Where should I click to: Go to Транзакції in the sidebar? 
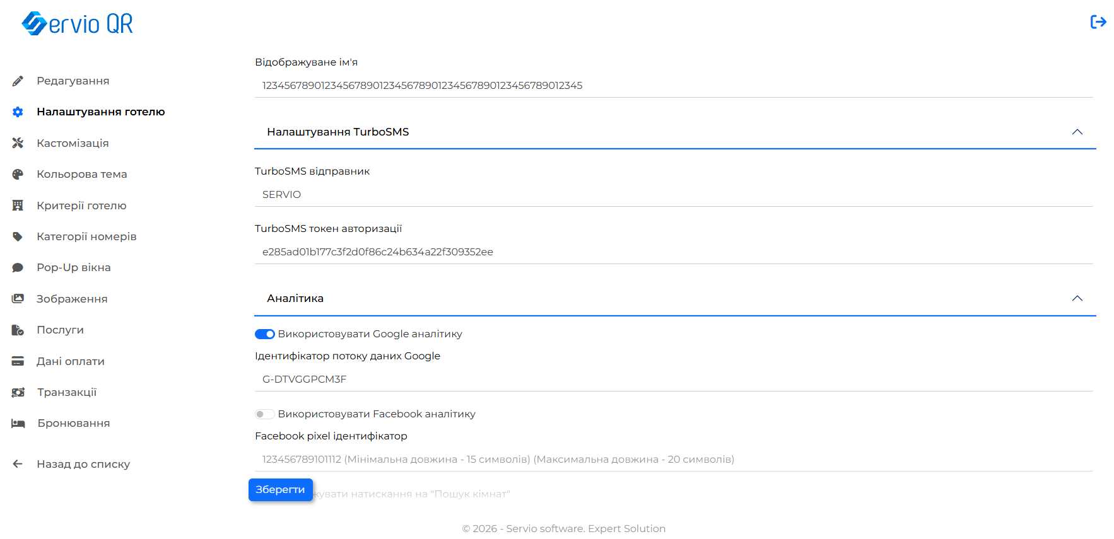click(x=67, y=392)
